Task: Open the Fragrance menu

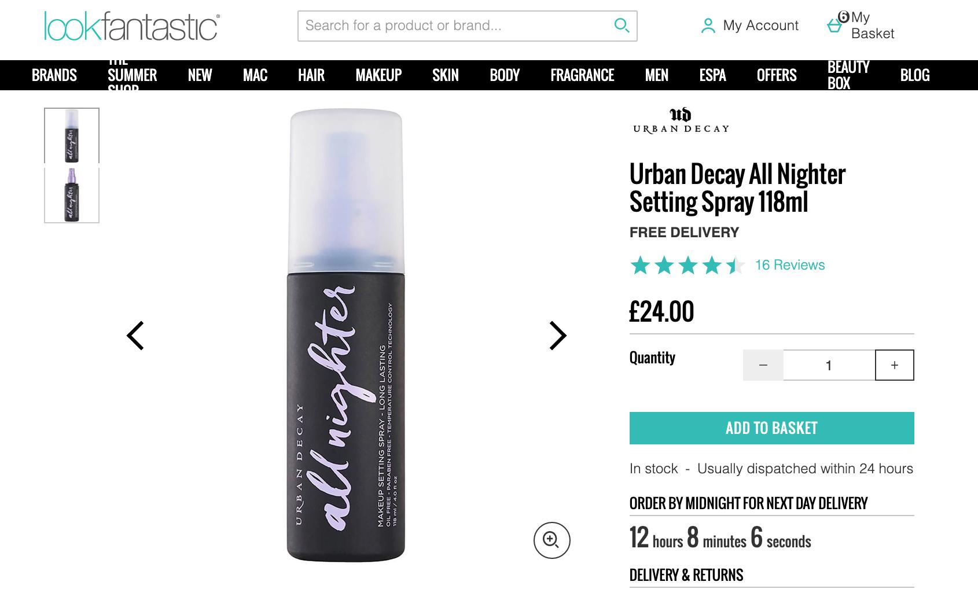Action: (582, 75)
